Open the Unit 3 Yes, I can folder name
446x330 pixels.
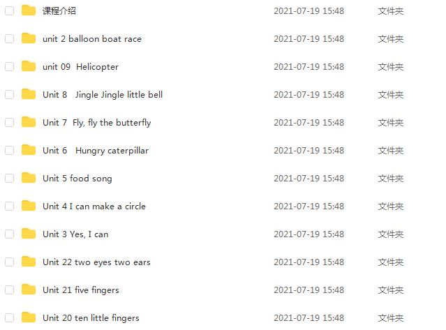pos(75,234)
